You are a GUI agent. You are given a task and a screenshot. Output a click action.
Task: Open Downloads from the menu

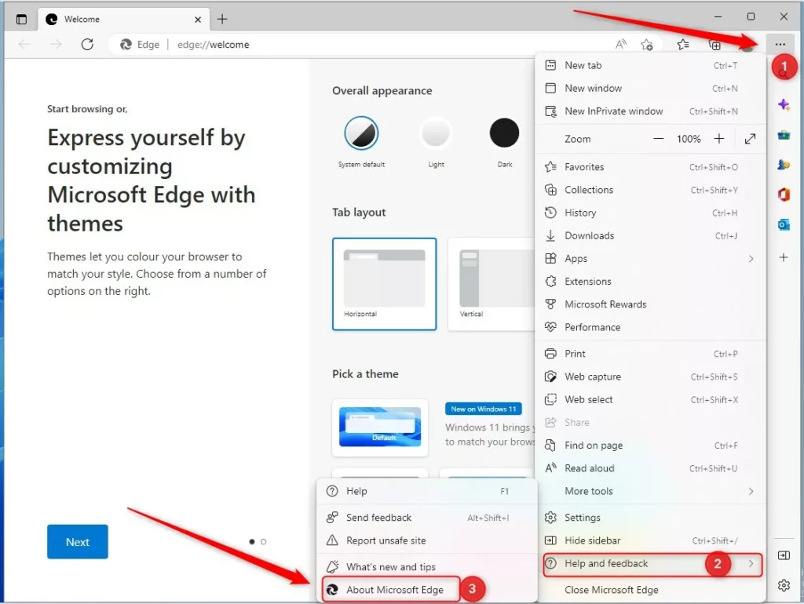coord(650,235)
